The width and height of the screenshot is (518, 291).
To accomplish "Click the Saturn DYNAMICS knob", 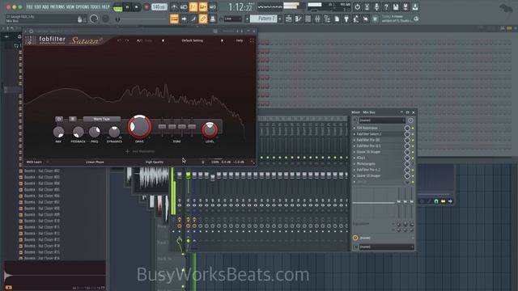I will coord(114,132).
